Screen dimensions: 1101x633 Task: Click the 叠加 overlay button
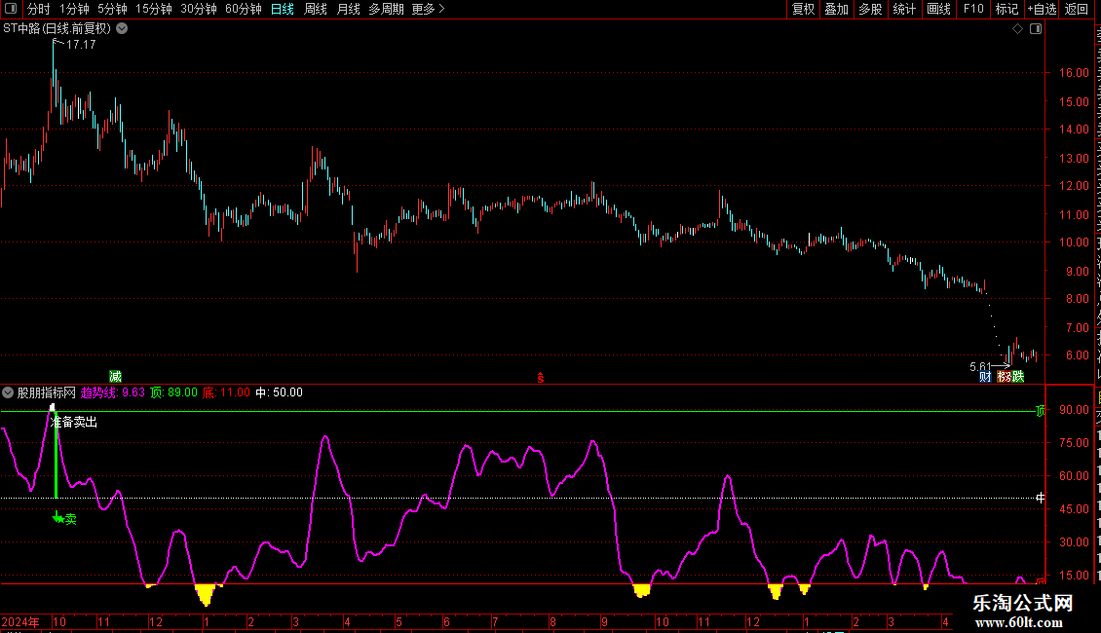836,9
